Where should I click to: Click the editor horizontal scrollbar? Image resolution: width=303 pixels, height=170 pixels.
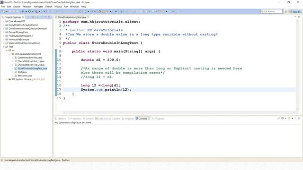(x=179, y=112)
